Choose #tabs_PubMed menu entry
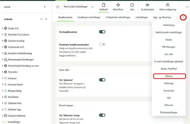The image size is (190, 124). (x=169, y=69)
